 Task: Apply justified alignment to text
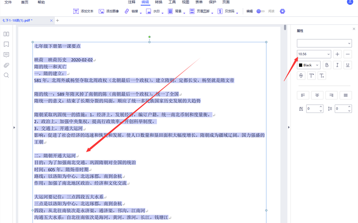(x=345, y=95)
